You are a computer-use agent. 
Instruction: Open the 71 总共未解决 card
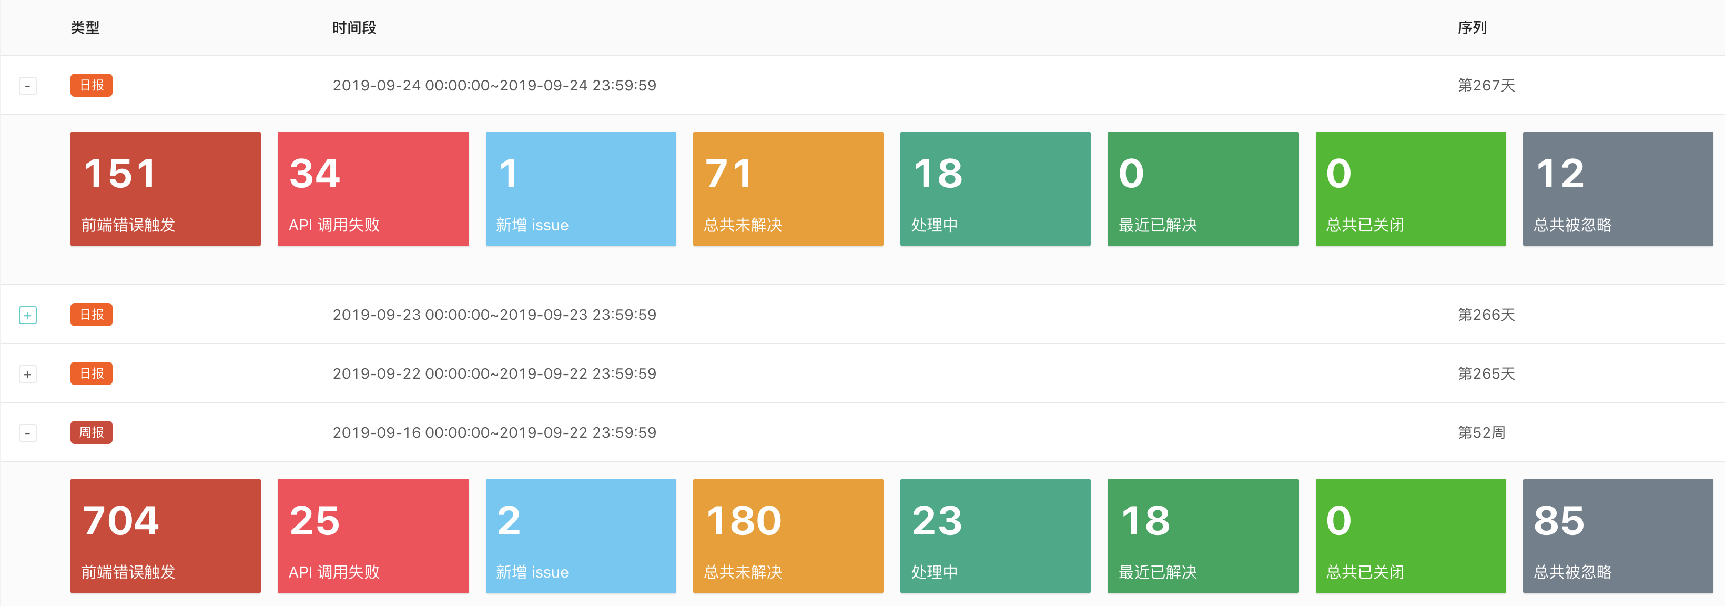[787, 189]
